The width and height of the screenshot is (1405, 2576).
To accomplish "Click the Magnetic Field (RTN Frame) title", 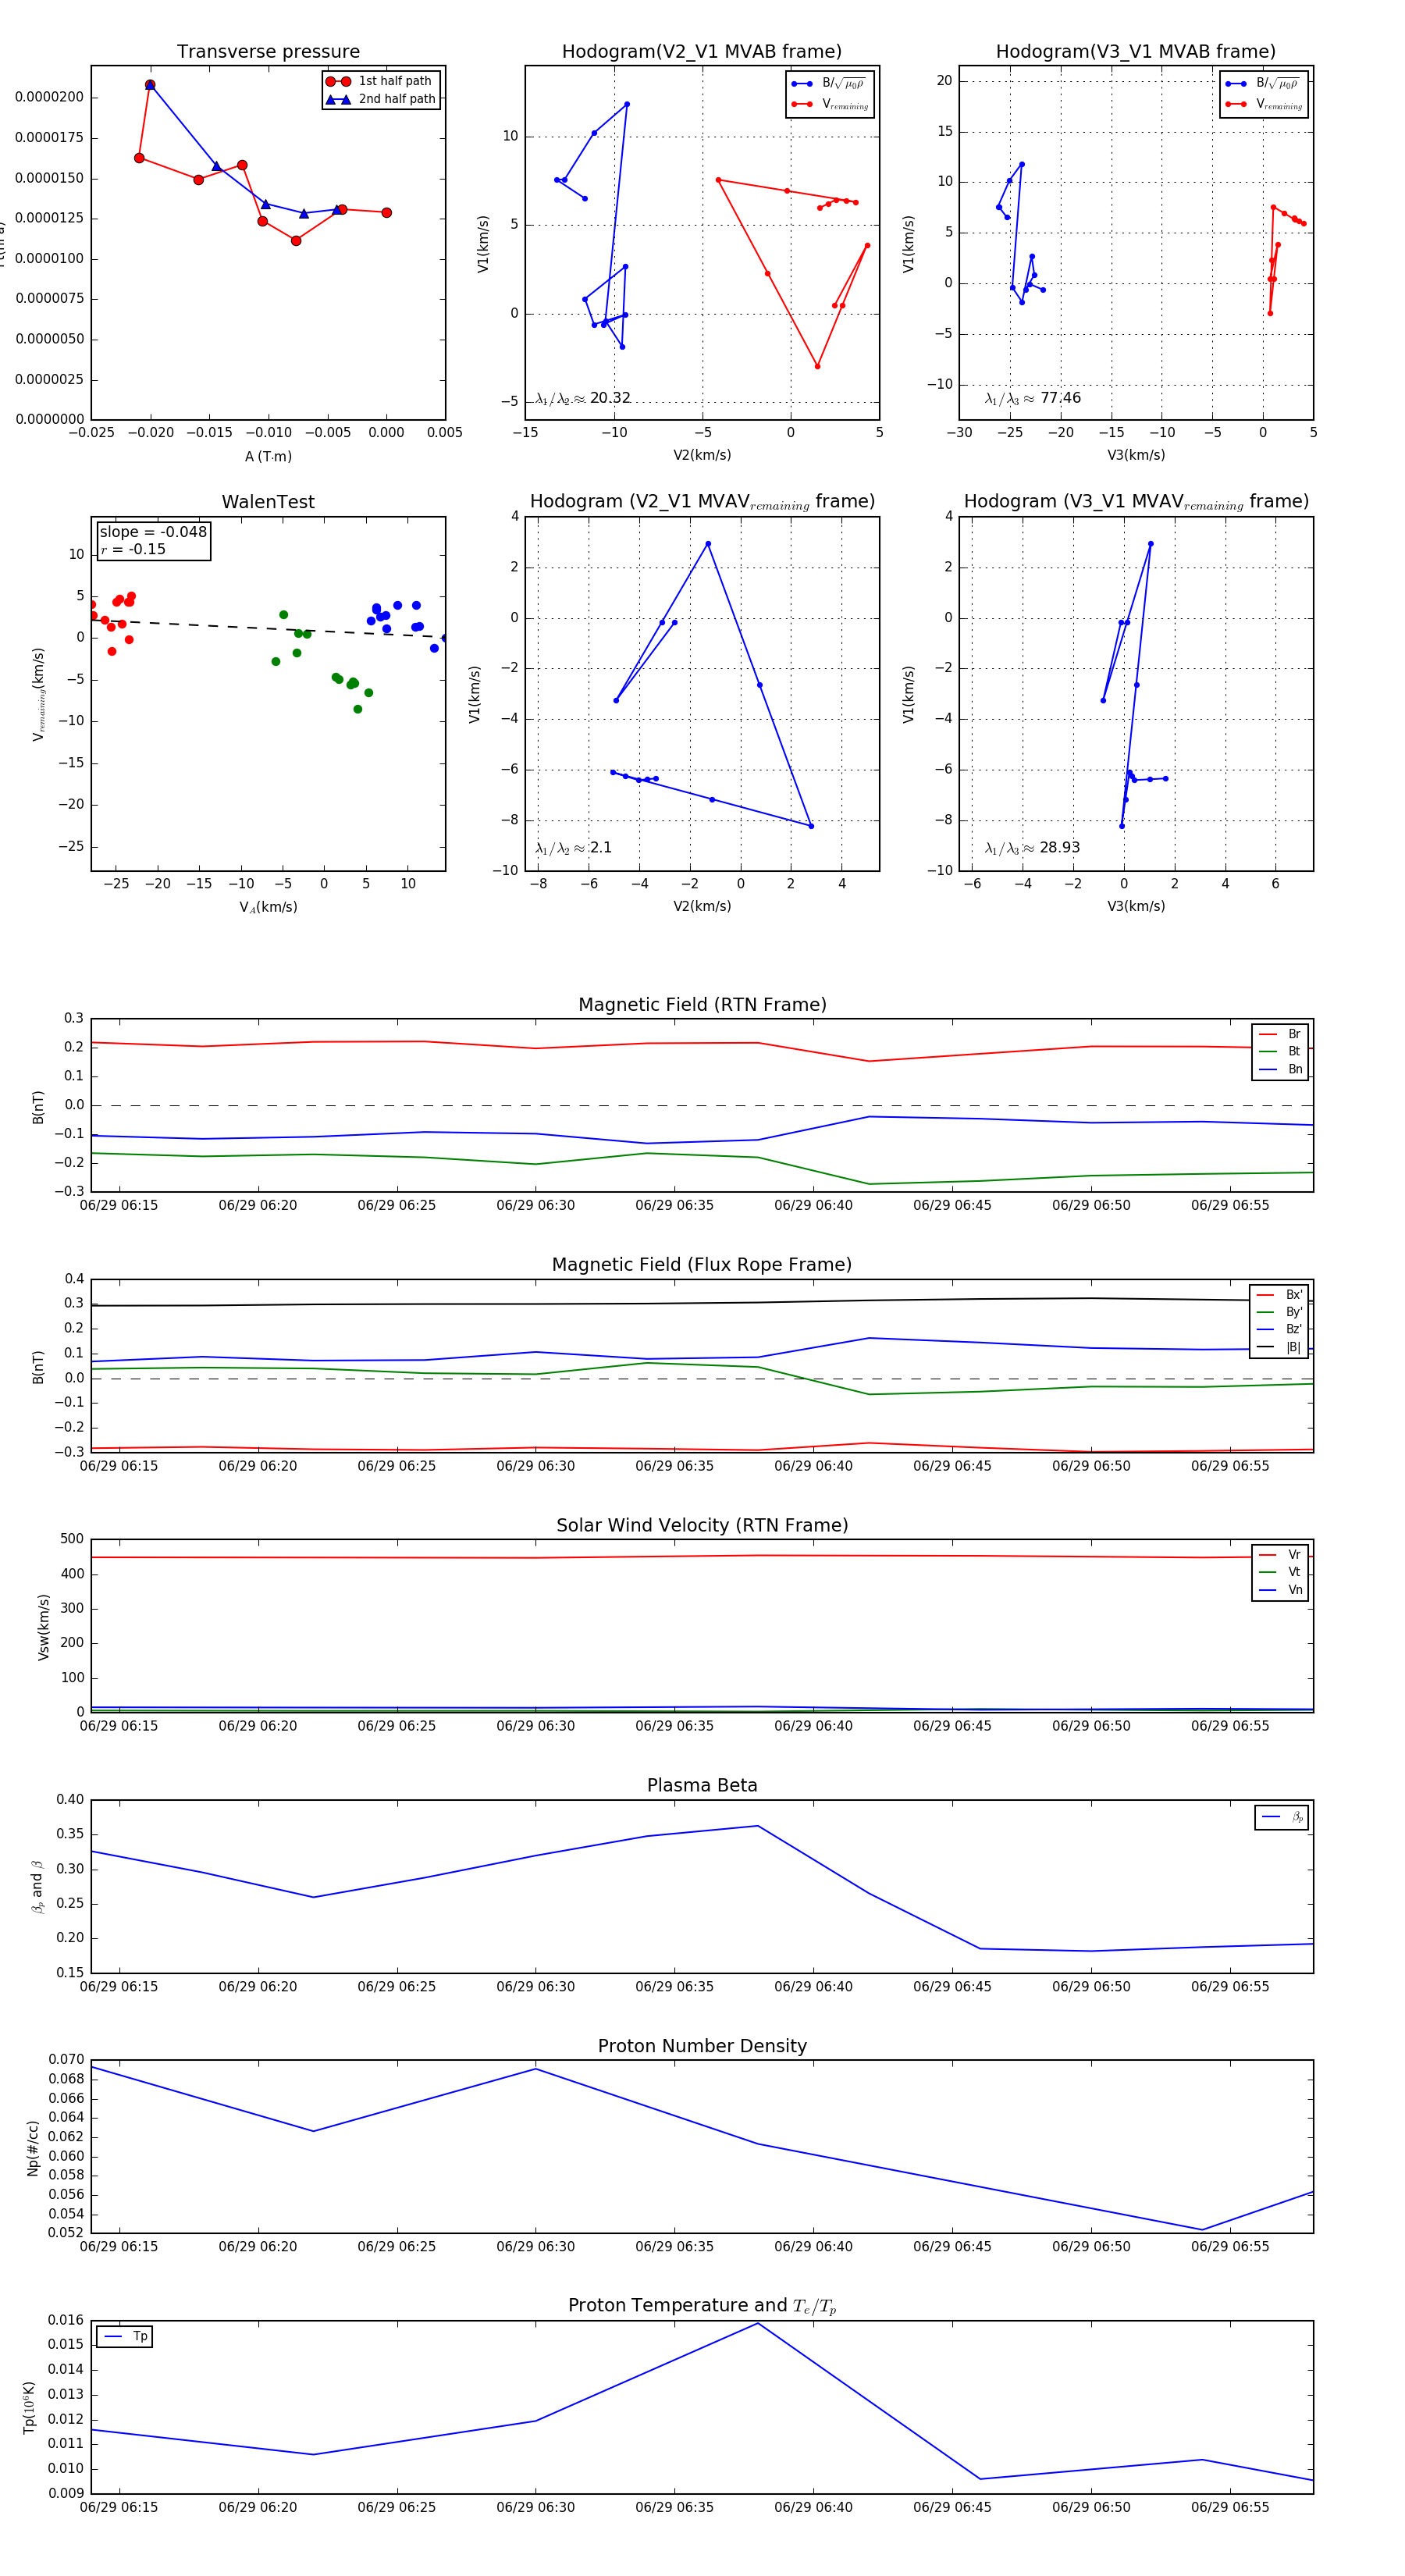I will coord(702,1005).
